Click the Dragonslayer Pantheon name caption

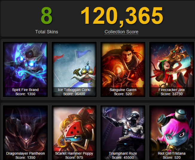coord(25,153)
